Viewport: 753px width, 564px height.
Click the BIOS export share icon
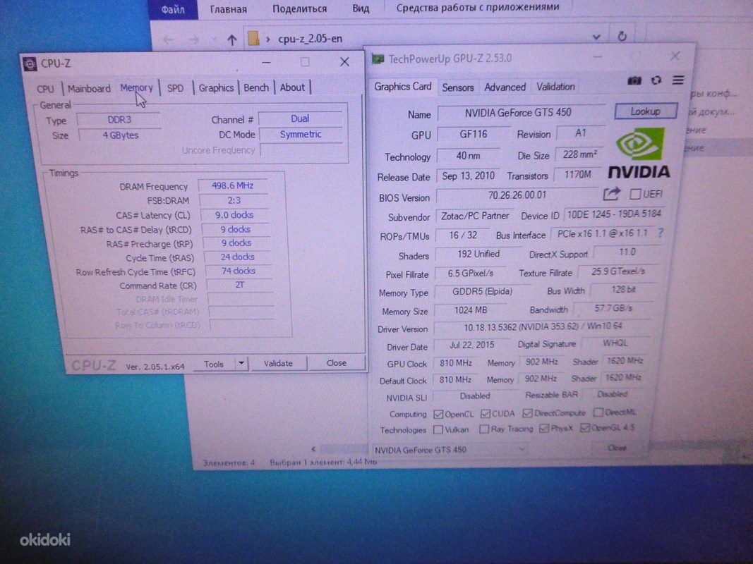pos(612,194)
